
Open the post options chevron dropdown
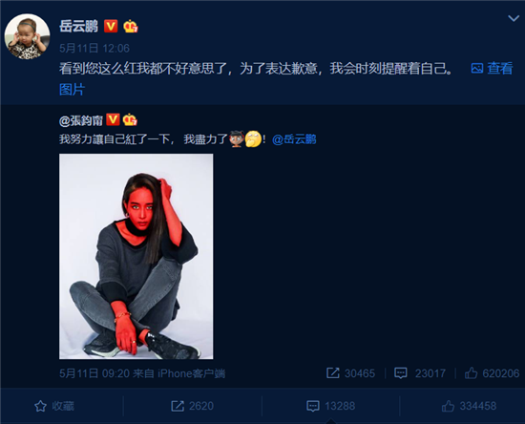[514, 18]
